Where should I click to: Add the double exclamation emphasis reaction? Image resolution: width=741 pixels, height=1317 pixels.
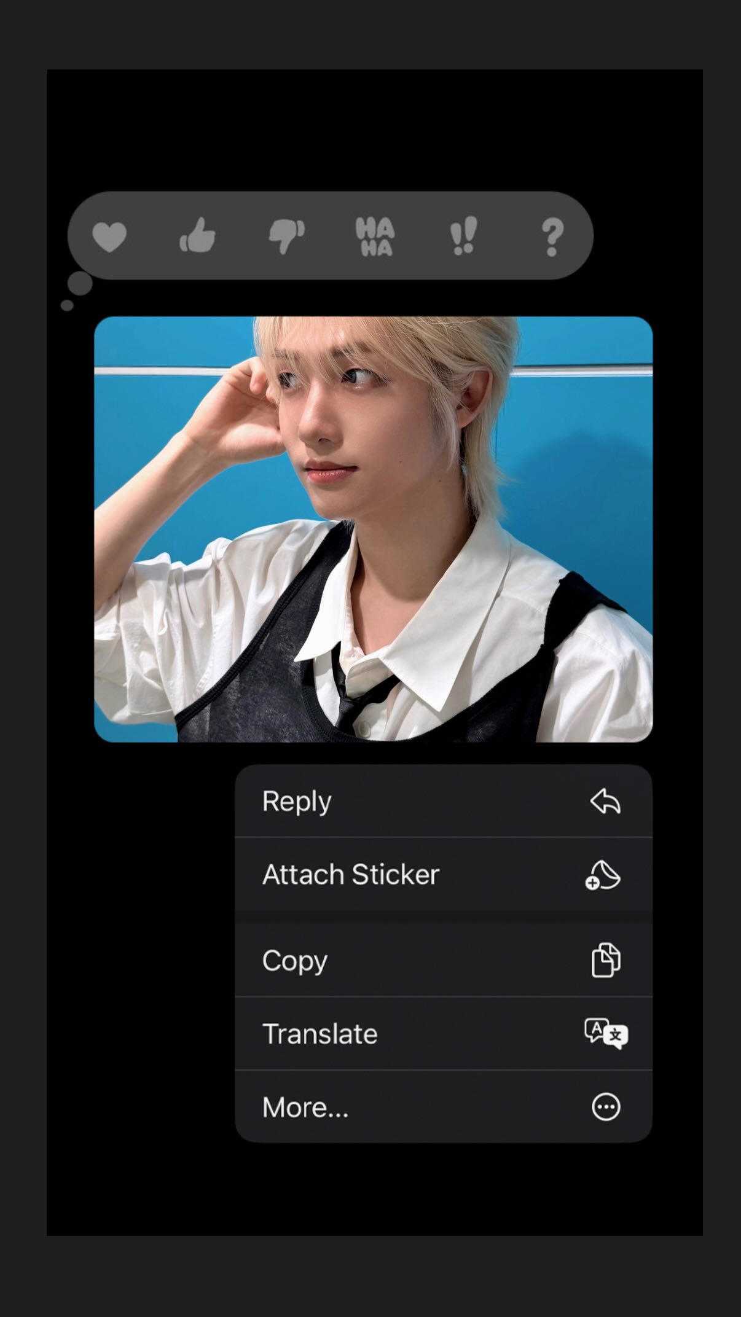[463, 236]
